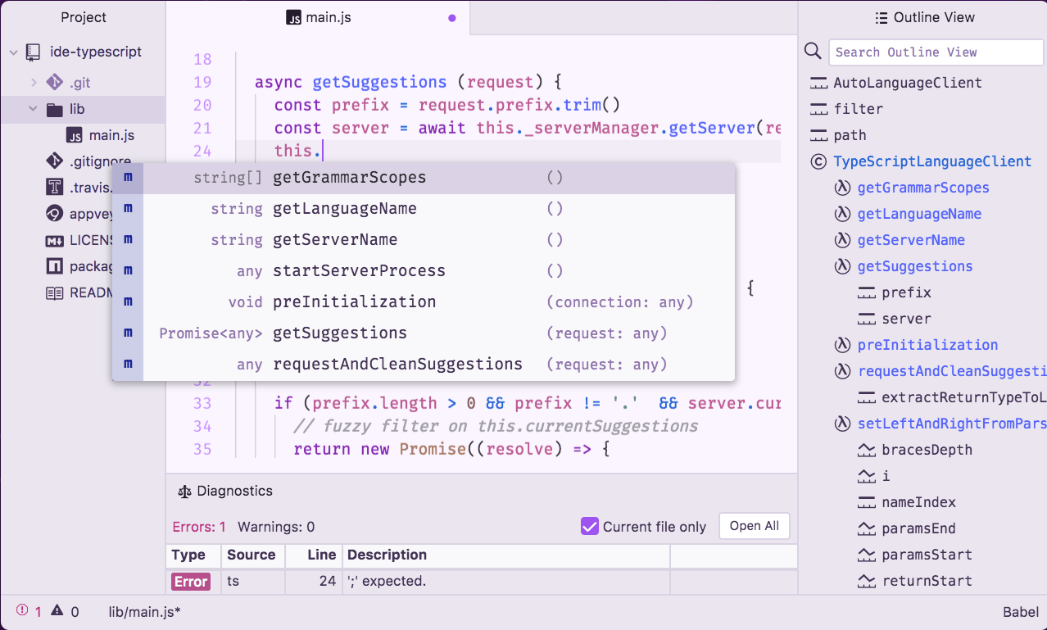Expand the .git folder
Viewport: 1047px width, 630px height.
(34, 83)
